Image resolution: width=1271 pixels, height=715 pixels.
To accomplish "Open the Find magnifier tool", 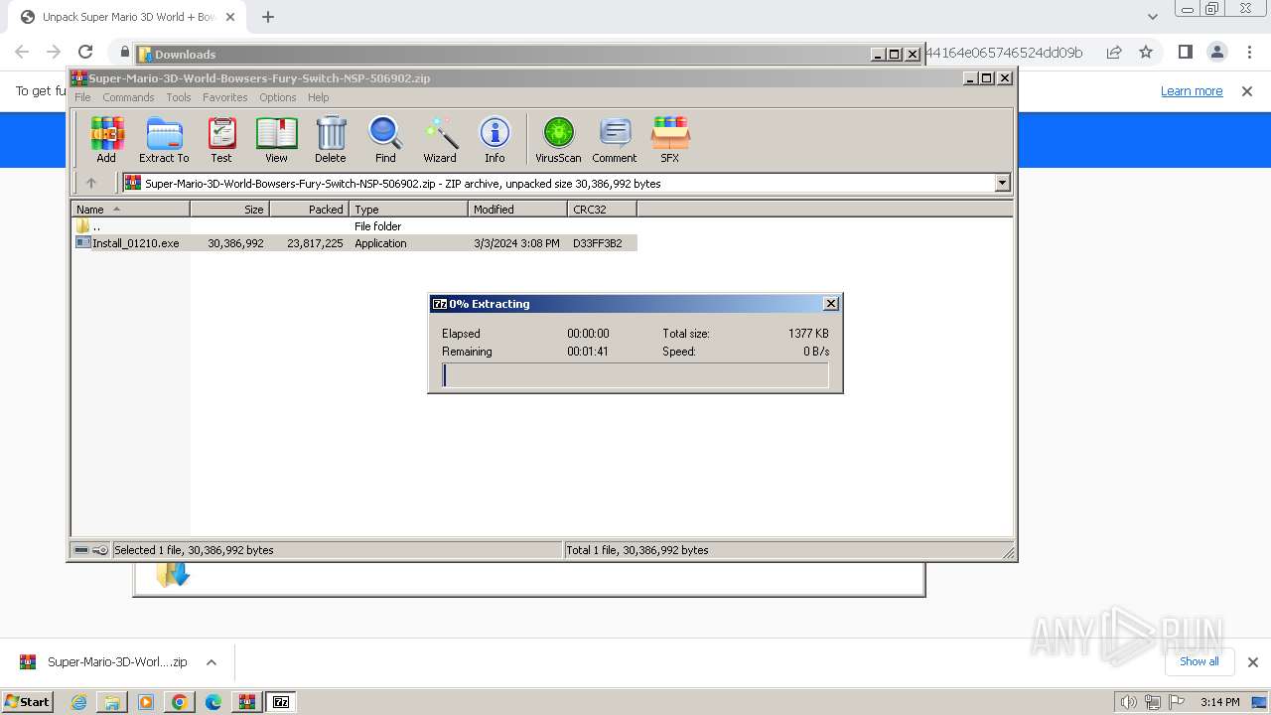I will click(x=385, y=139).
